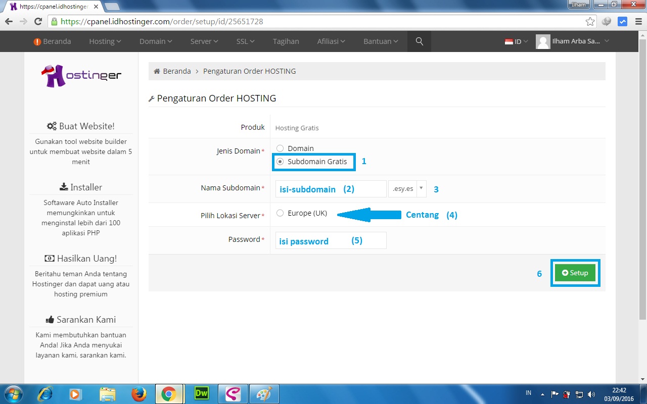Select the Domain radio option
The image size is (647, 404).
(280, 148)
